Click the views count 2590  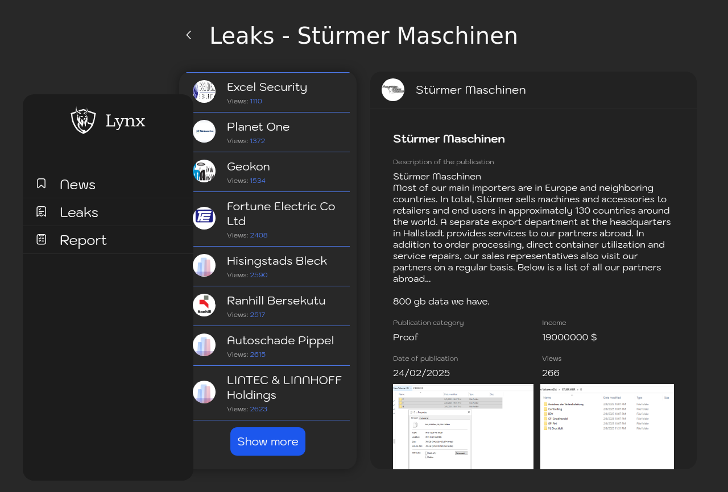coord(259,275)
